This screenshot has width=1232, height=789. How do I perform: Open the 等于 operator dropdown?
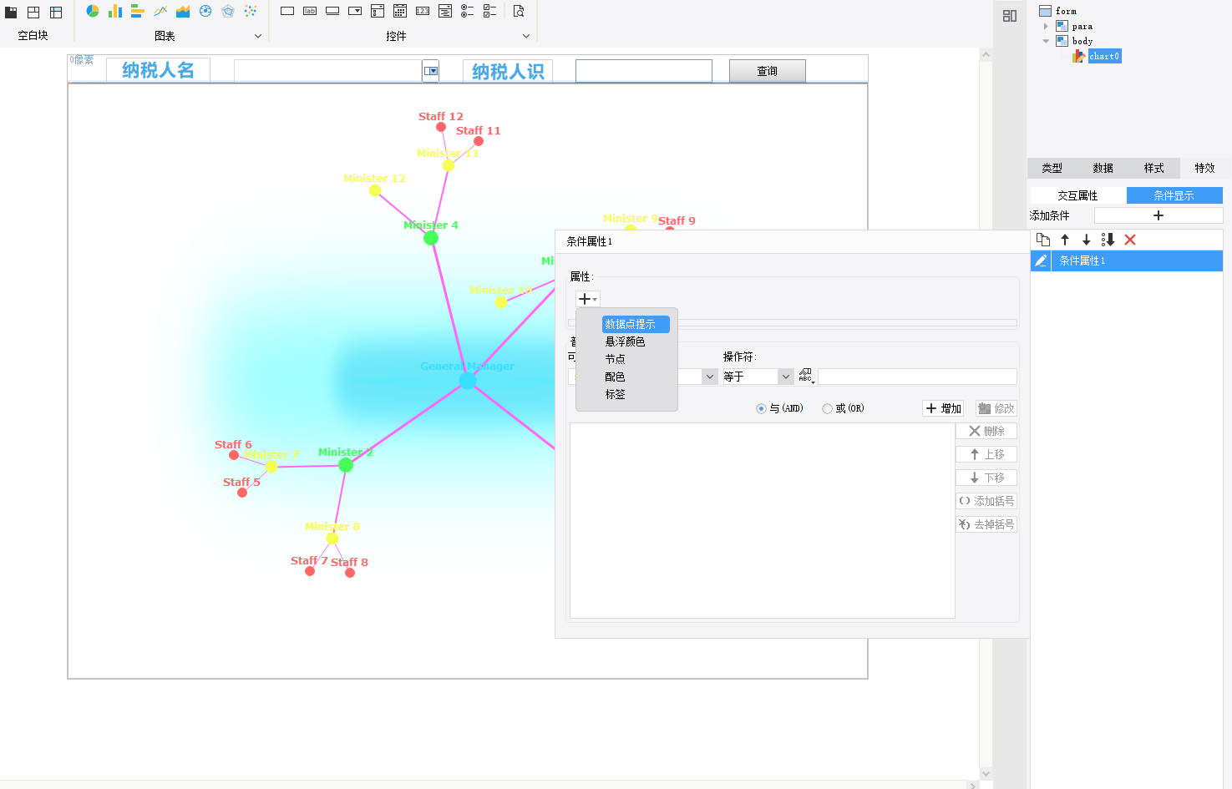tap(786, 377)
